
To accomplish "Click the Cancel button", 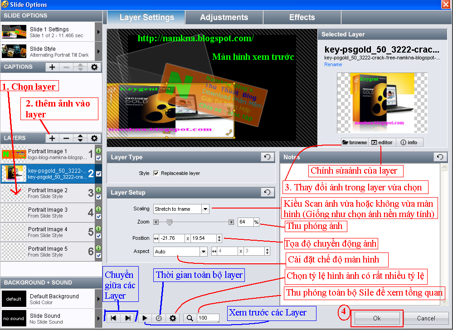I will pyautogui.click(x=426, y=318).
